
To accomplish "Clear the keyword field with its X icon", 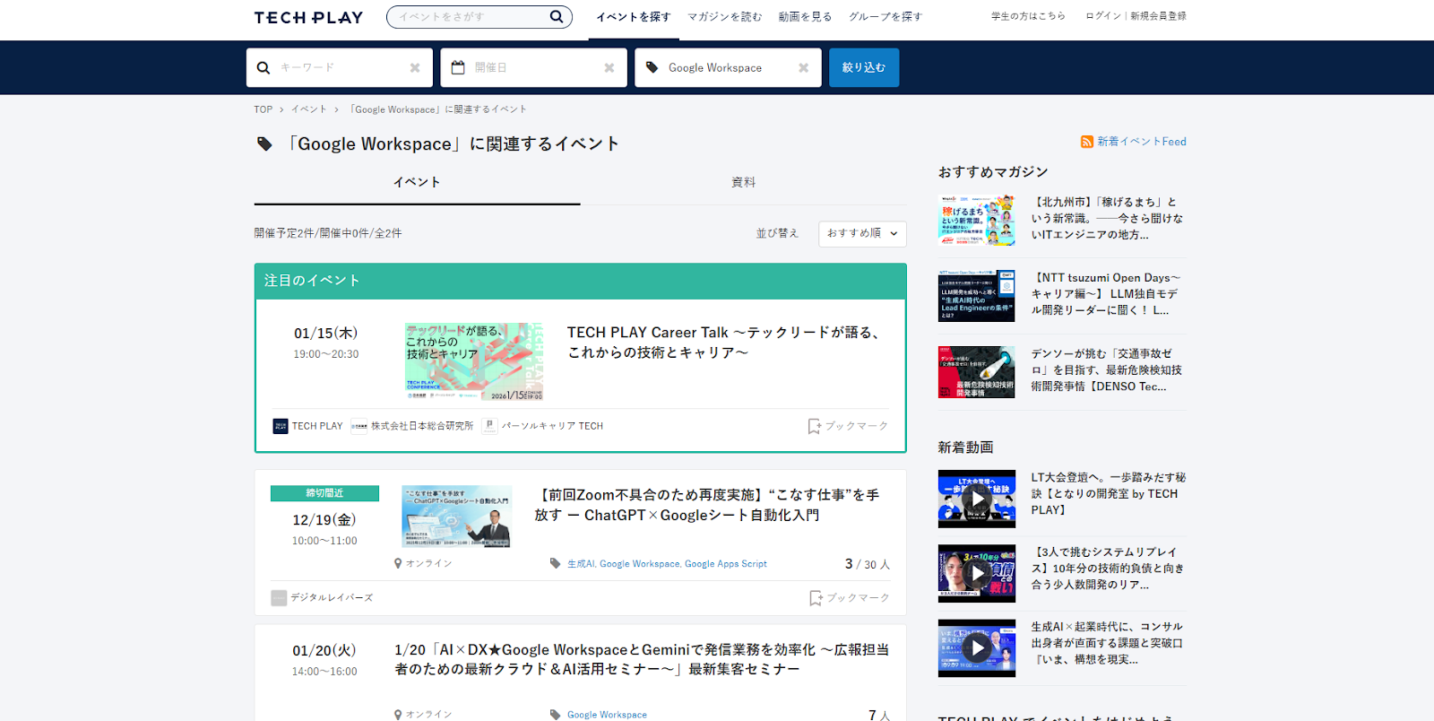I will (415, 67).
